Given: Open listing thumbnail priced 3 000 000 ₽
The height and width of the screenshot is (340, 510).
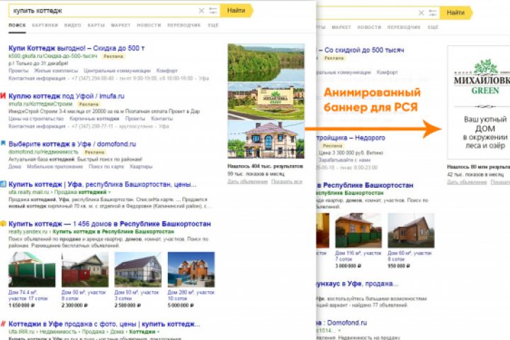Looking at the screenshot, I should click(x=358, y=230).
